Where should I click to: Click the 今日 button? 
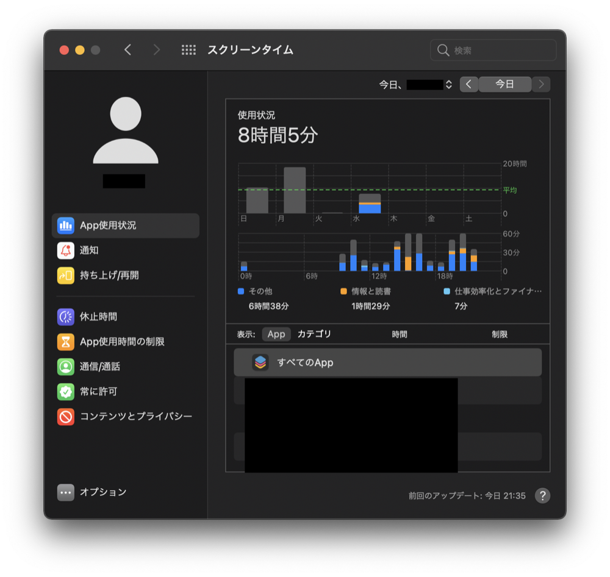pos(504,84)
